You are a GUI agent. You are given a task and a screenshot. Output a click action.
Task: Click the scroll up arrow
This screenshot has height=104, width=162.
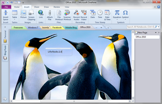pos(133,32)
